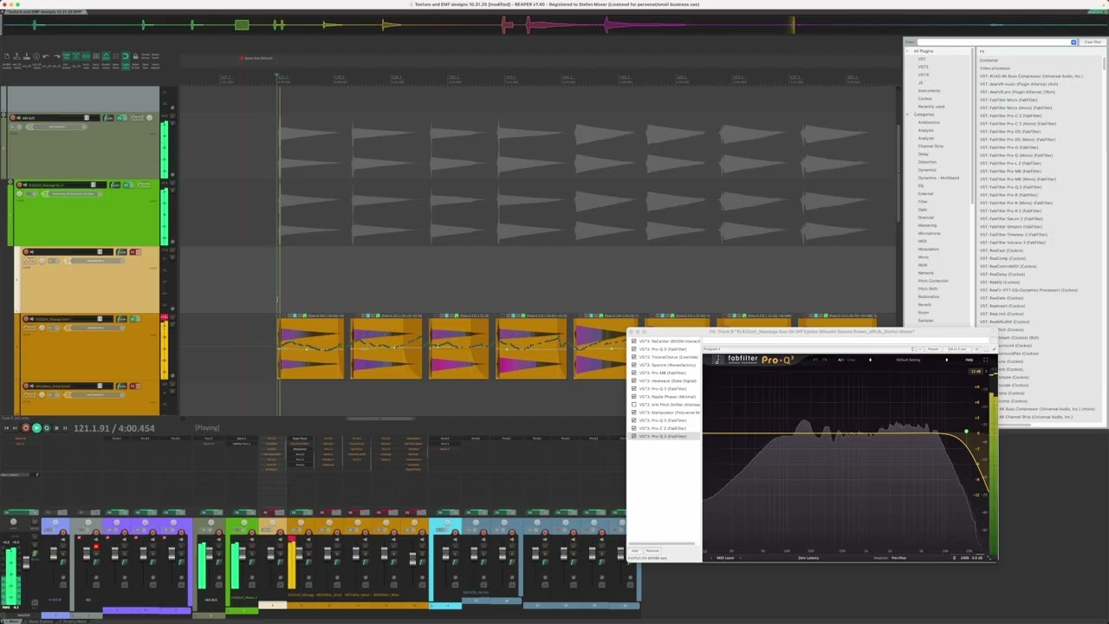Click Remove button in FX window
Screen dimensions: 1109x624
click(652, 551)
